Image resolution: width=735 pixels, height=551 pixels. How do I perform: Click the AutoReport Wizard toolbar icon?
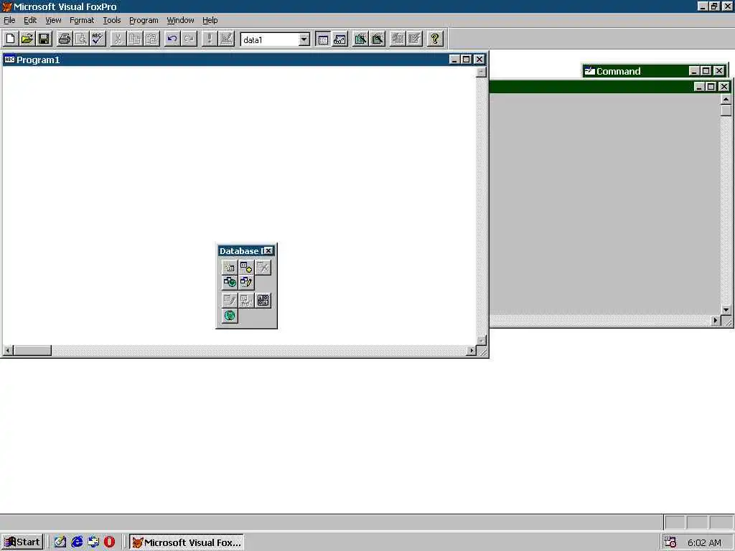[x=414, y=39]
